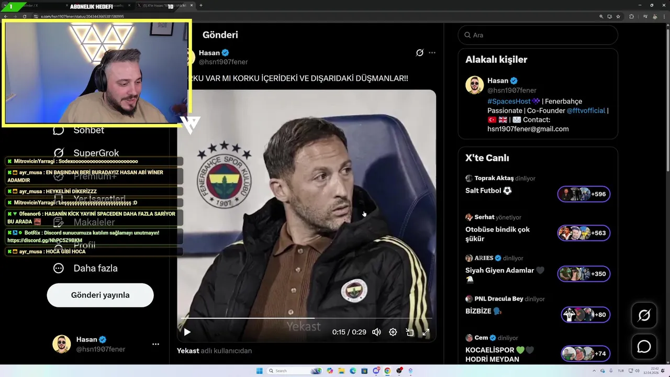Join the space with +563 listeners
Screen dimensions: 670x377
(584, 233)
